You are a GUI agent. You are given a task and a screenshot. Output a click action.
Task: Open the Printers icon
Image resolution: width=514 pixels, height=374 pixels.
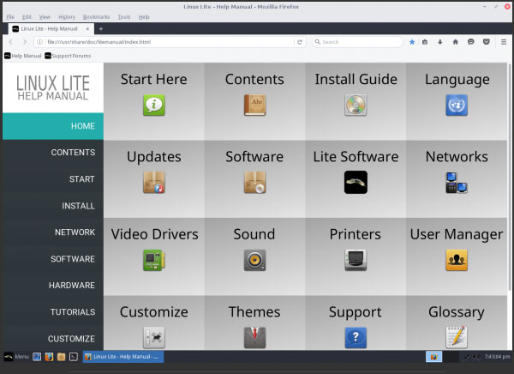point(356,260)
